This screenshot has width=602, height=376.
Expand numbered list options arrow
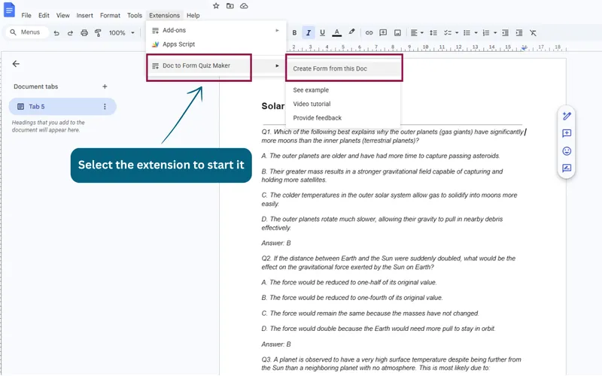(495, 33)
